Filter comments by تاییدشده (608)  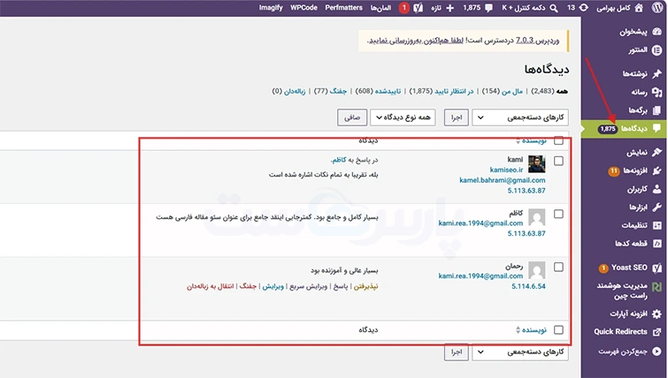(x=379, y=91)
